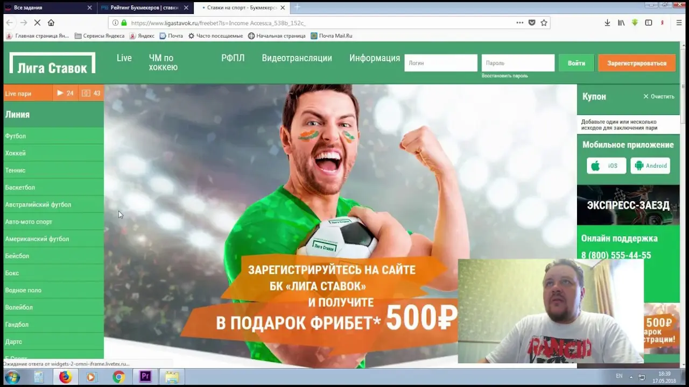Open the Windows Start menu
Image resolution: width=689 pixels, height=387 pixels.
[12, 377]
